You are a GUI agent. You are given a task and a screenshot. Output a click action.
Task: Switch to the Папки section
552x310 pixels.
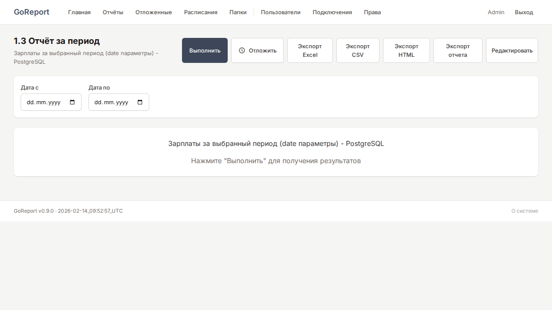[238, 12]
